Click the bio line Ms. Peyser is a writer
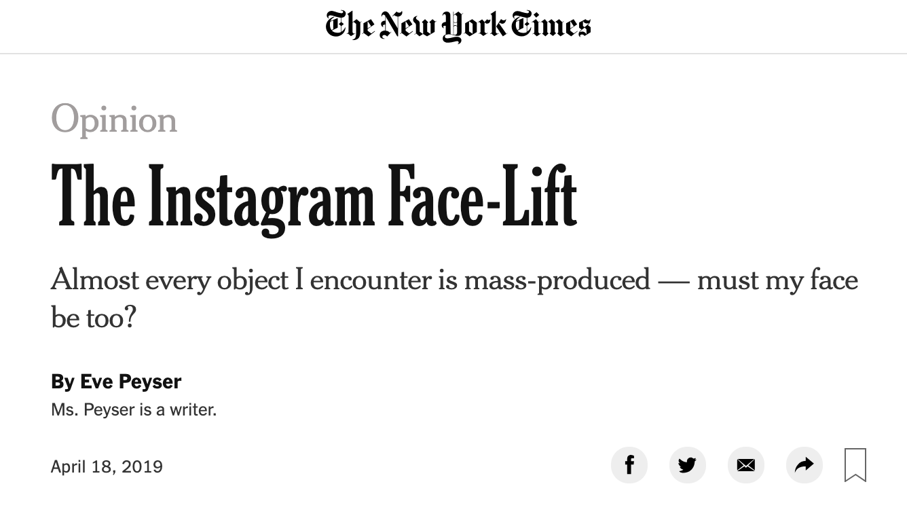907x516 pixels. pos(134,410)
